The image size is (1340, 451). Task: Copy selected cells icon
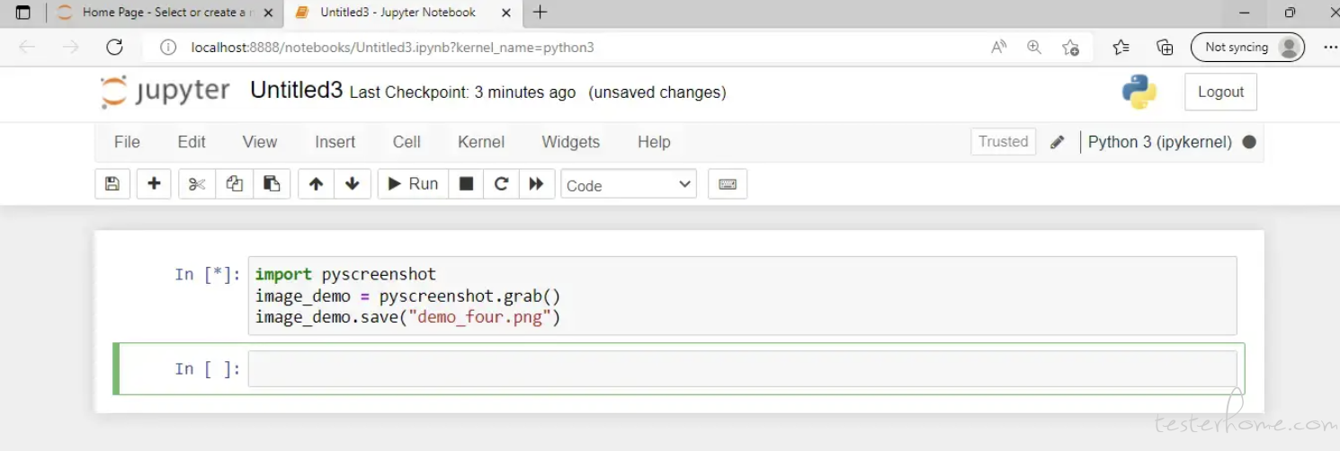pyautogui.click(x=235, y=184)
